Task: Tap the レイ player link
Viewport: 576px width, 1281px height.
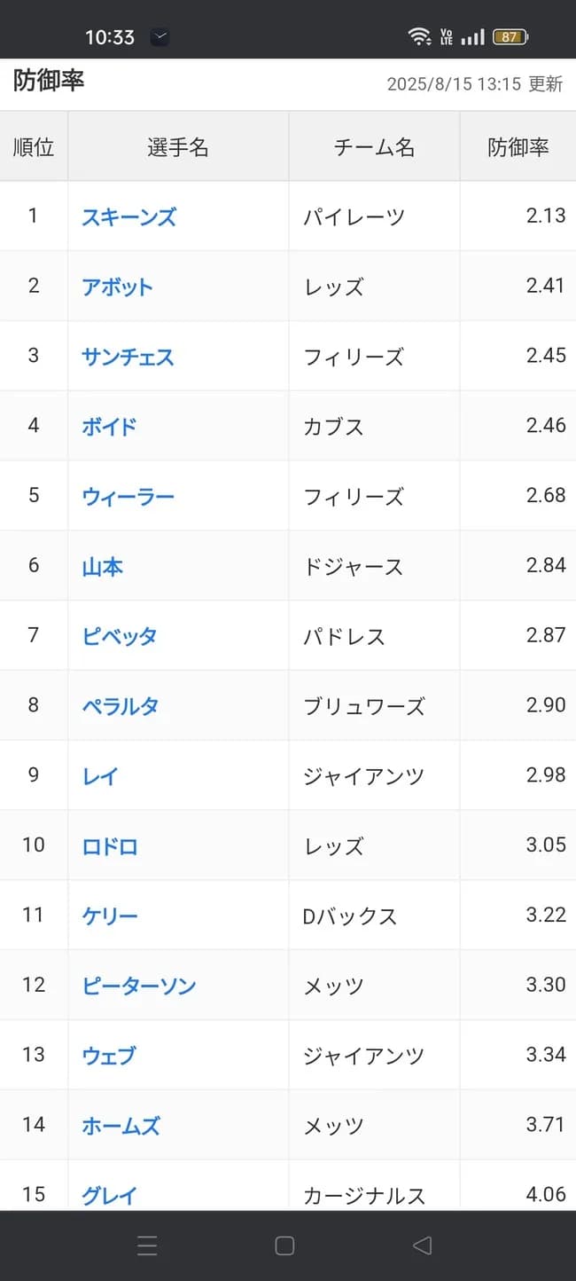Action: [x=100, y=775]
